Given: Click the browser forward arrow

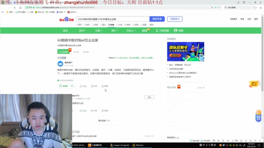Looking at the screenshot, I should tap(9, 8).
